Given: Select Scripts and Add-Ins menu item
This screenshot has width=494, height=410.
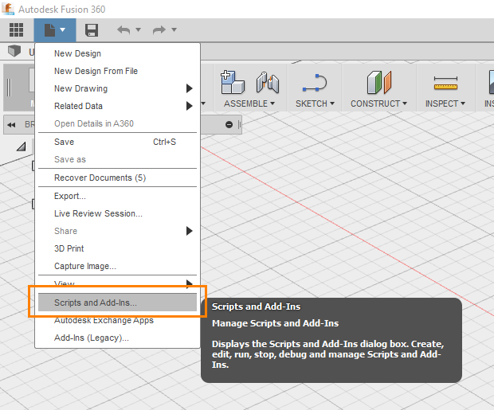Looking at the screenshot, I should coord(96,303).
